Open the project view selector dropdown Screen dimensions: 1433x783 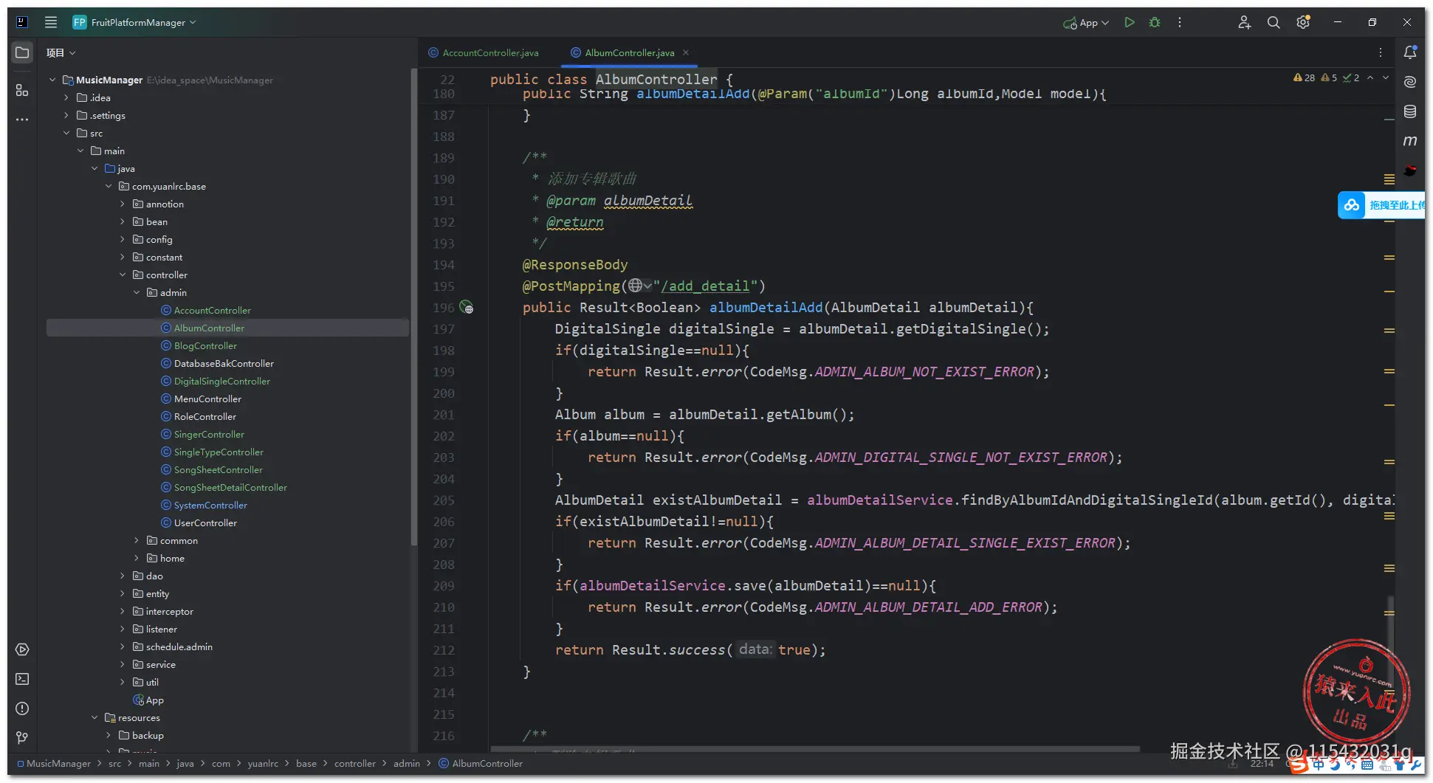coord(61,52)
